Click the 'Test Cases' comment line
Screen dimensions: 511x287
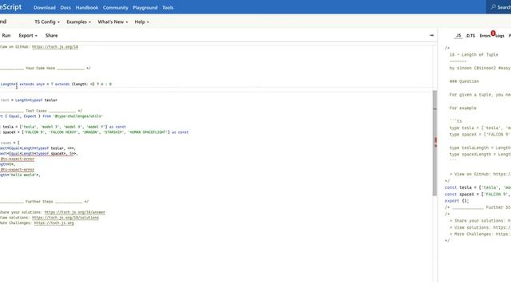(x=41, y=111)
